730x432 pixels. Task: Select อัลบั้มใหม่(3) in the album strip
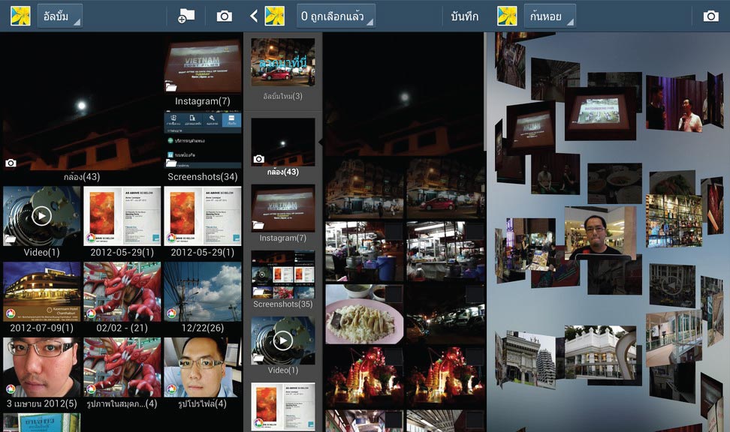pyautogui.click(x=283, y=69)
